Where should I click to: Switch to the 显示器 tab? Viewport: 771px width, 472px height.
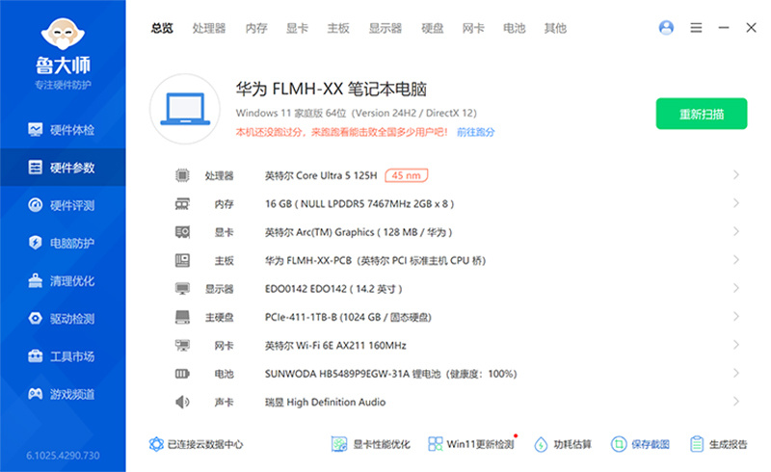[385, 28]
